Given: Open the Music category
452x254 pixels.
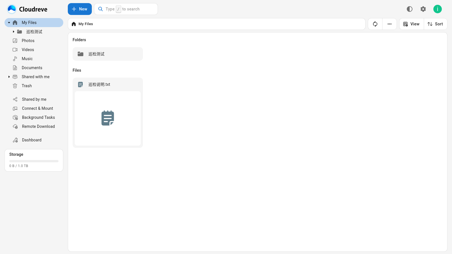Looking at the screenshot, I should click(x=34, y=59).
